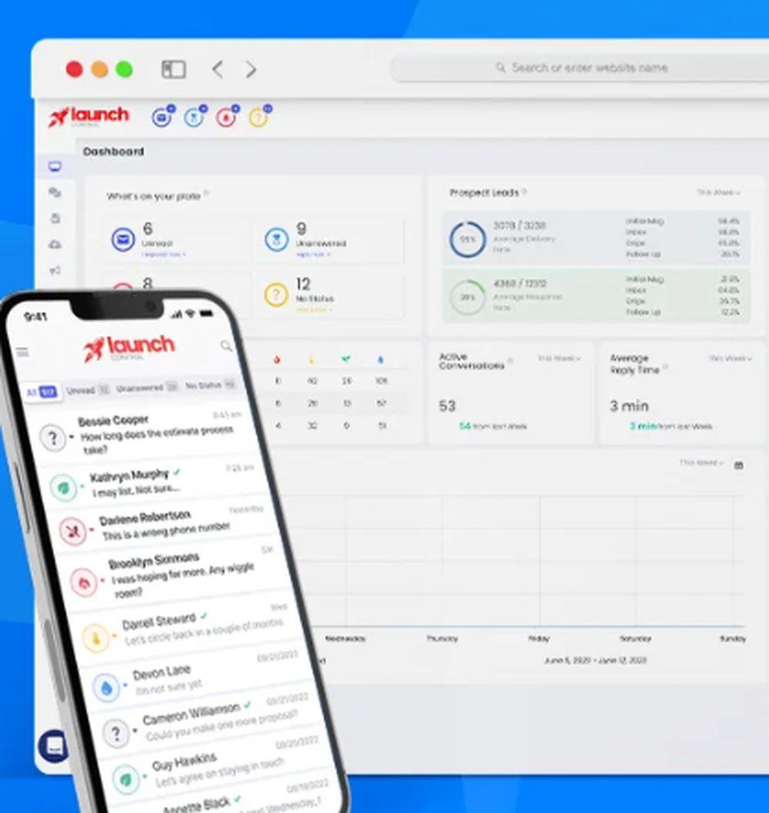Viewport: 769px width, 813px height.
Task: Go back with the browser back arrow
Action: [x=218, y=69]
